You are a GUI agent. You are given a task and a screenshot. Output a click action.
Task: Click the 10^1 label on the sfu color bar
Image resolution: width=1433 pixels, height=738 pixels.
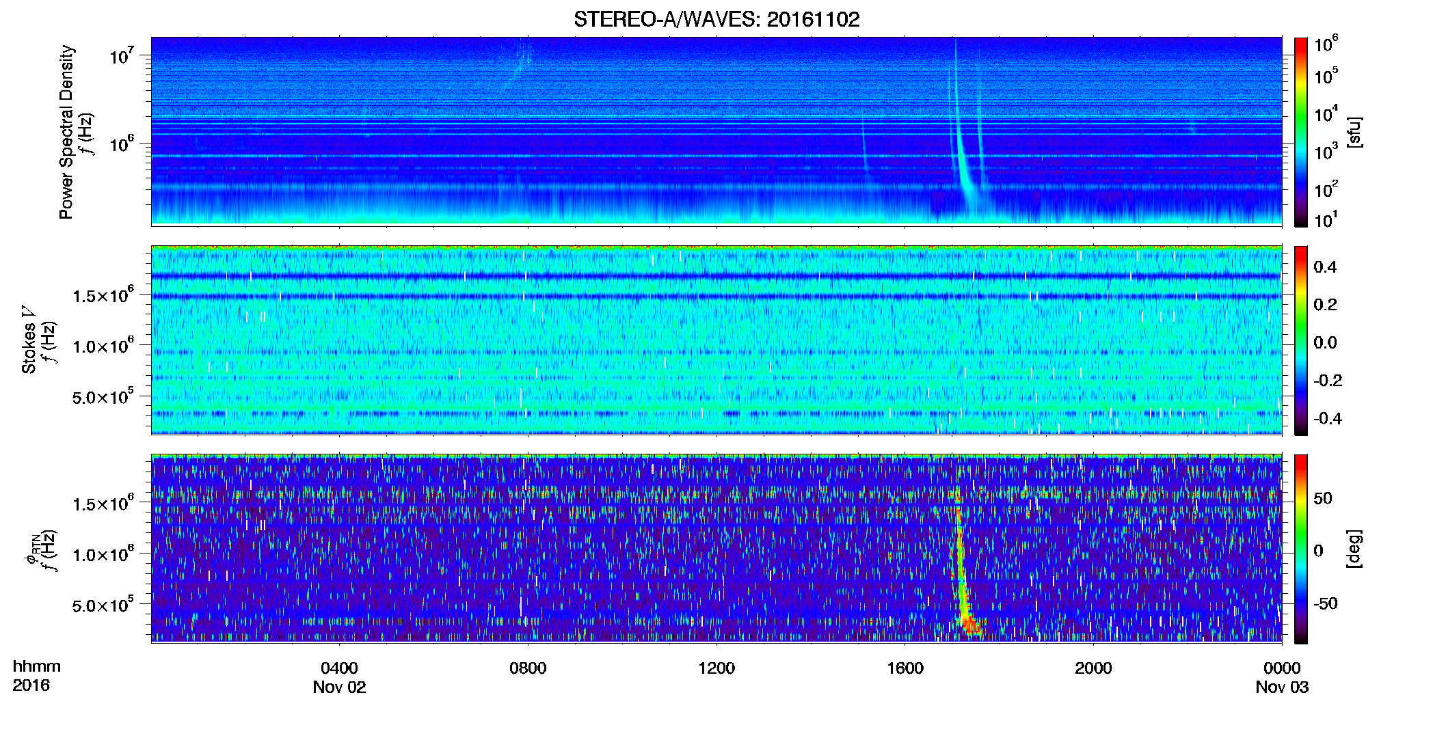pos(1326,219)
